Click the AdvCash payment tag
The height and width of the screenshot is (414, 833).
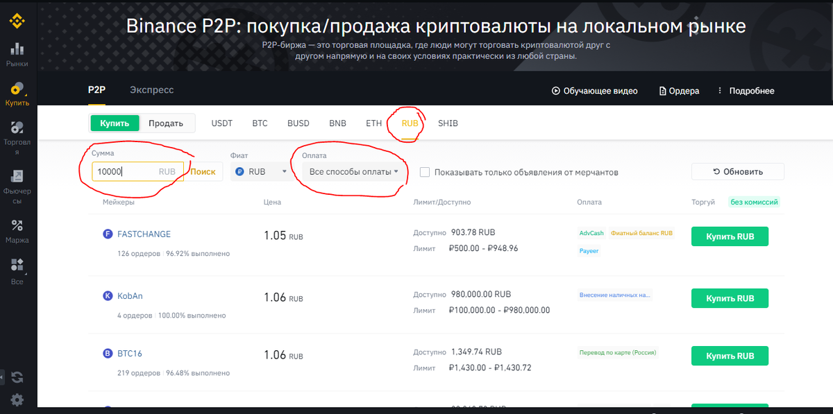(591, 233)
